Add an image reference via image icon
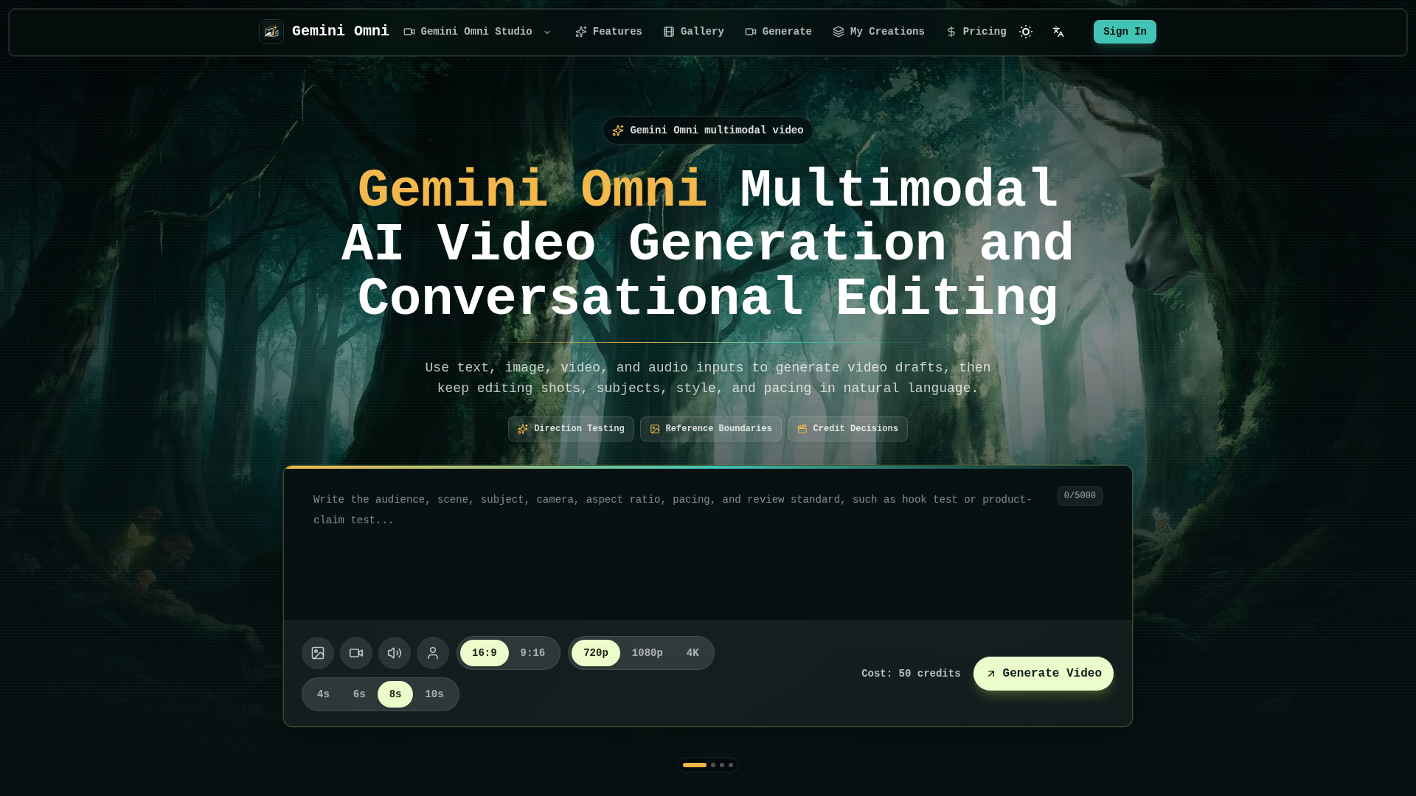The width and height of the screenshot is (1416, 796). pyautogui.click(x=318, y=653)
